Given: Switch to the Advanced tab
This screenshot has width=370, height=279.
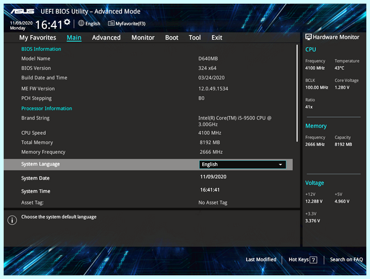Looking at the screenshot, I should click(106, 38).
